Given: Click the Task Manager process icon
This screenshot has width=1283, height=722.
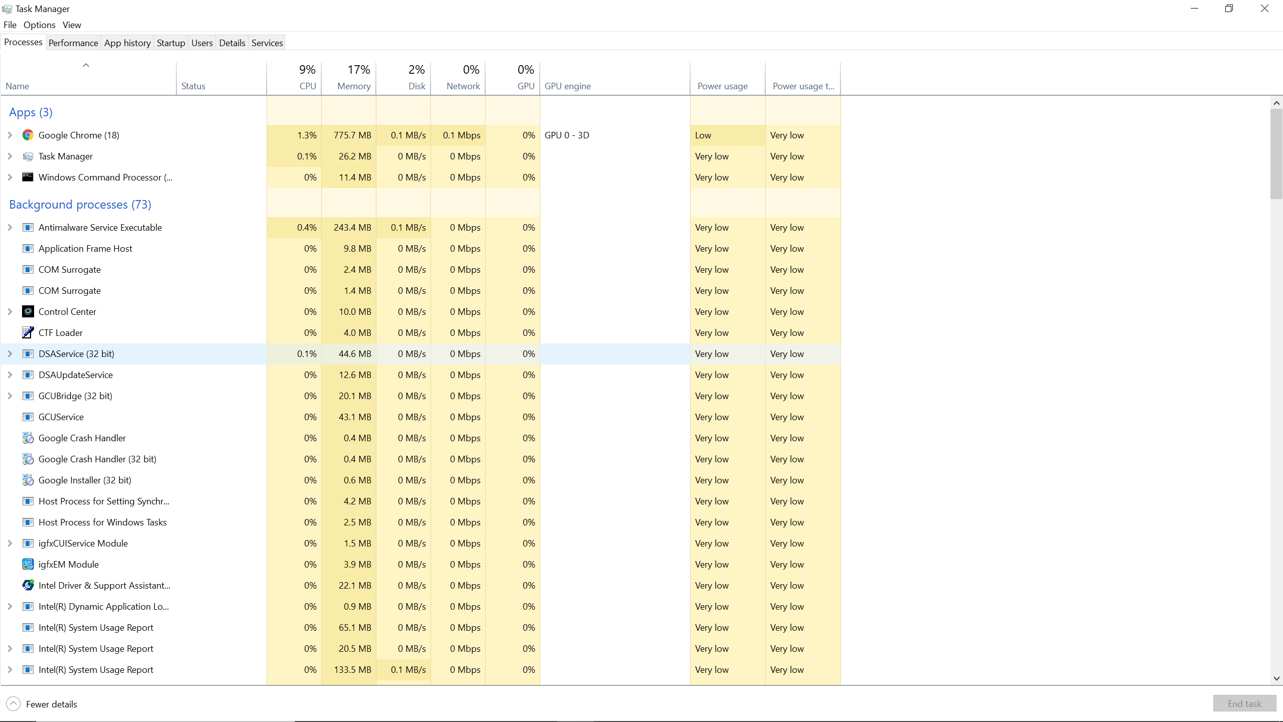Looking at the screenshot, I should (28, 156).
